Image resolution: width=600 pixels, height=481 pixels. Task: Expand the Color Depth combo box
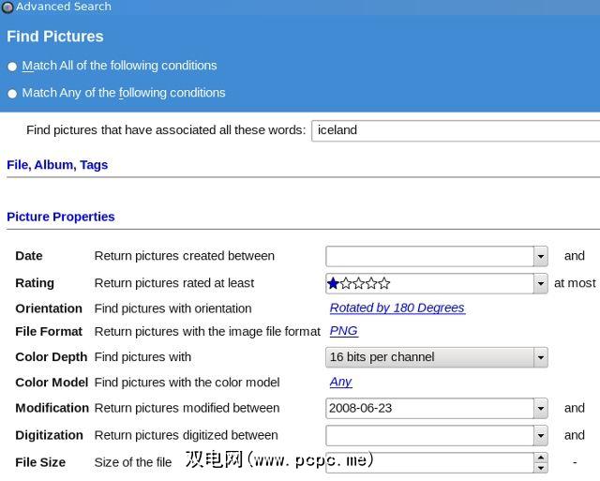[540, 357]
